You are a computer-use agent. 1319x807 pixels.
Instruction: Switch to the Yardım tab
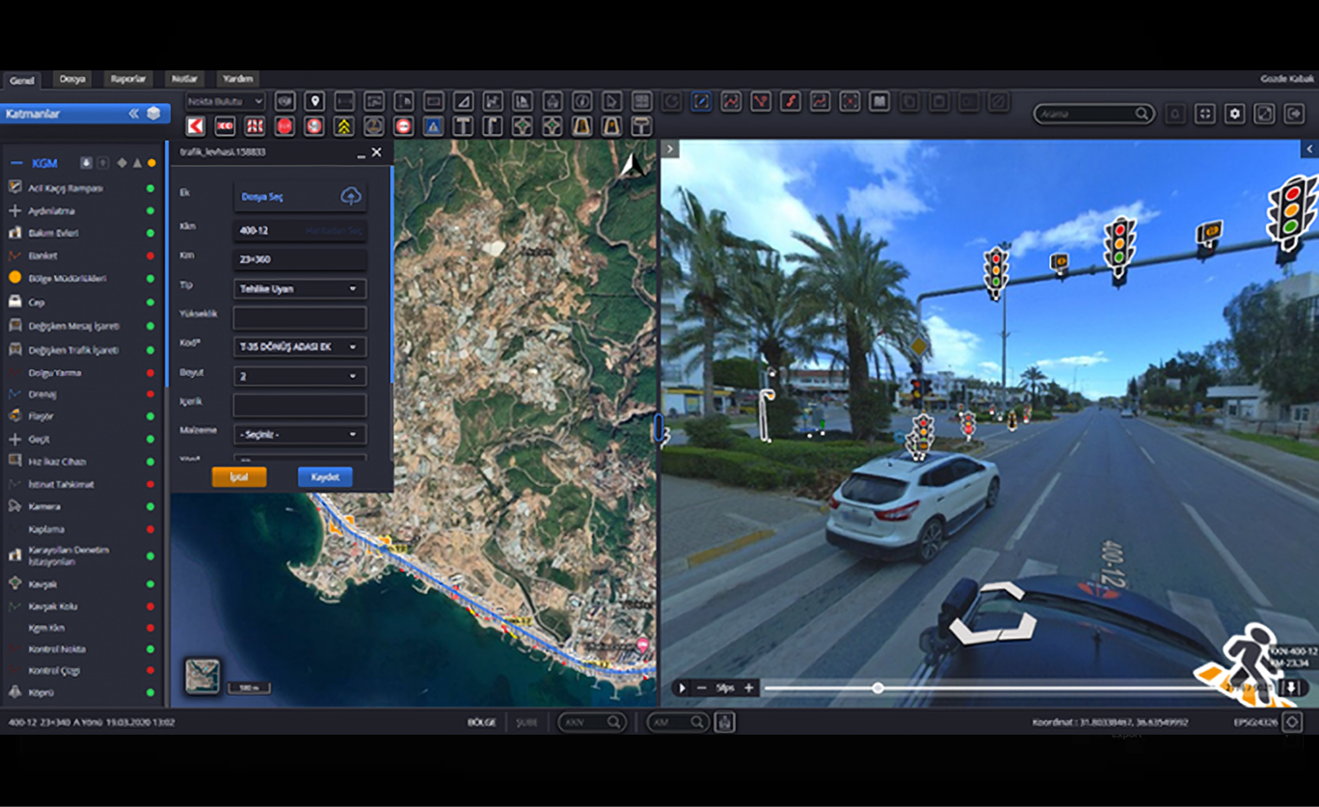tap(237, 79)
